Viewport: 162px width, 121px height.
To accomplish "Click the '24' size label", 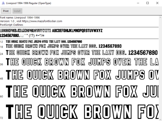I will pyautogui.click(x=1, y=54).
